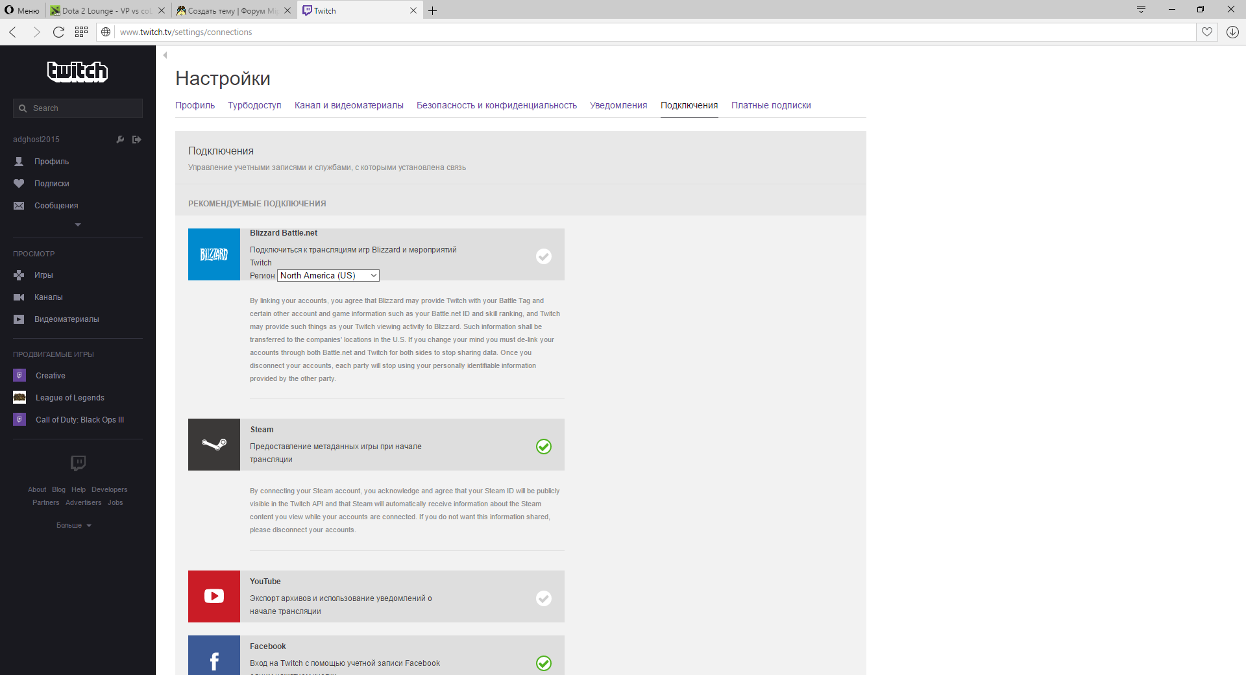Click the browser address bar URL
The height and width of the screenshot is (675, 1246).
186,32
